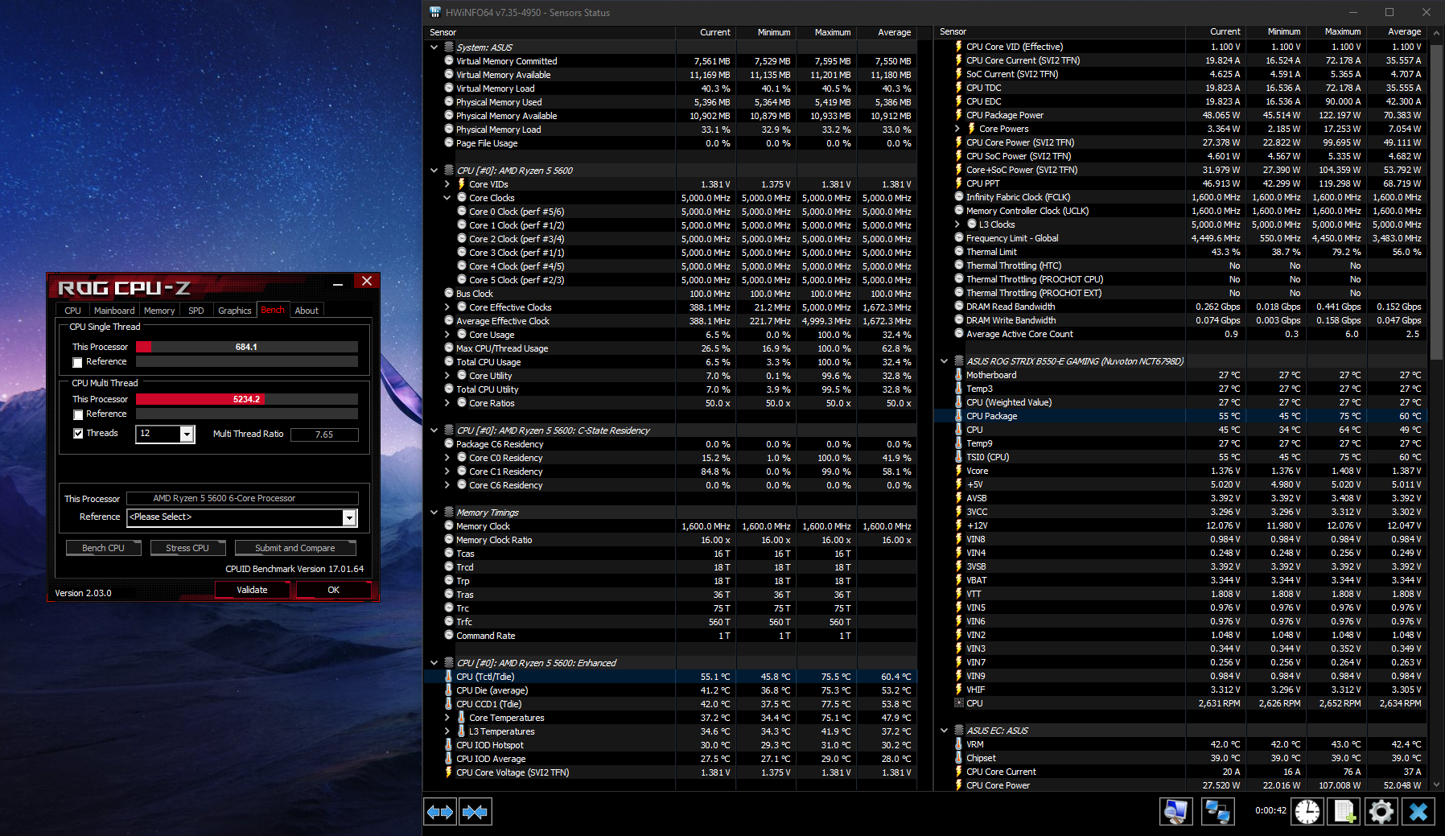The image size is (1445, 836).
Task: Click the Stress CPU button
Action: (187, 548)
